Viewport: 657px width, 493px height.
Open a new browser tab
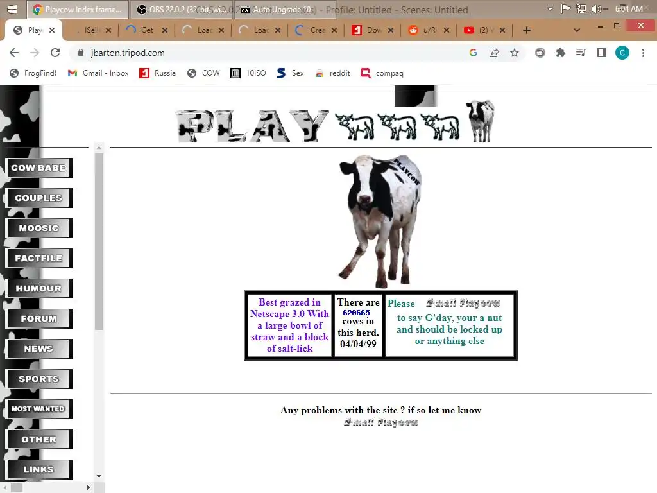coord(527,30)
